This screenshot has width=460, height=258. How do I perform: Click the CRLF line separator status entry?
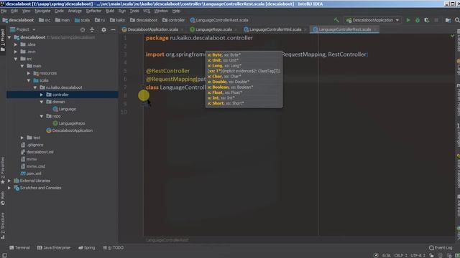tap(401, 255)
